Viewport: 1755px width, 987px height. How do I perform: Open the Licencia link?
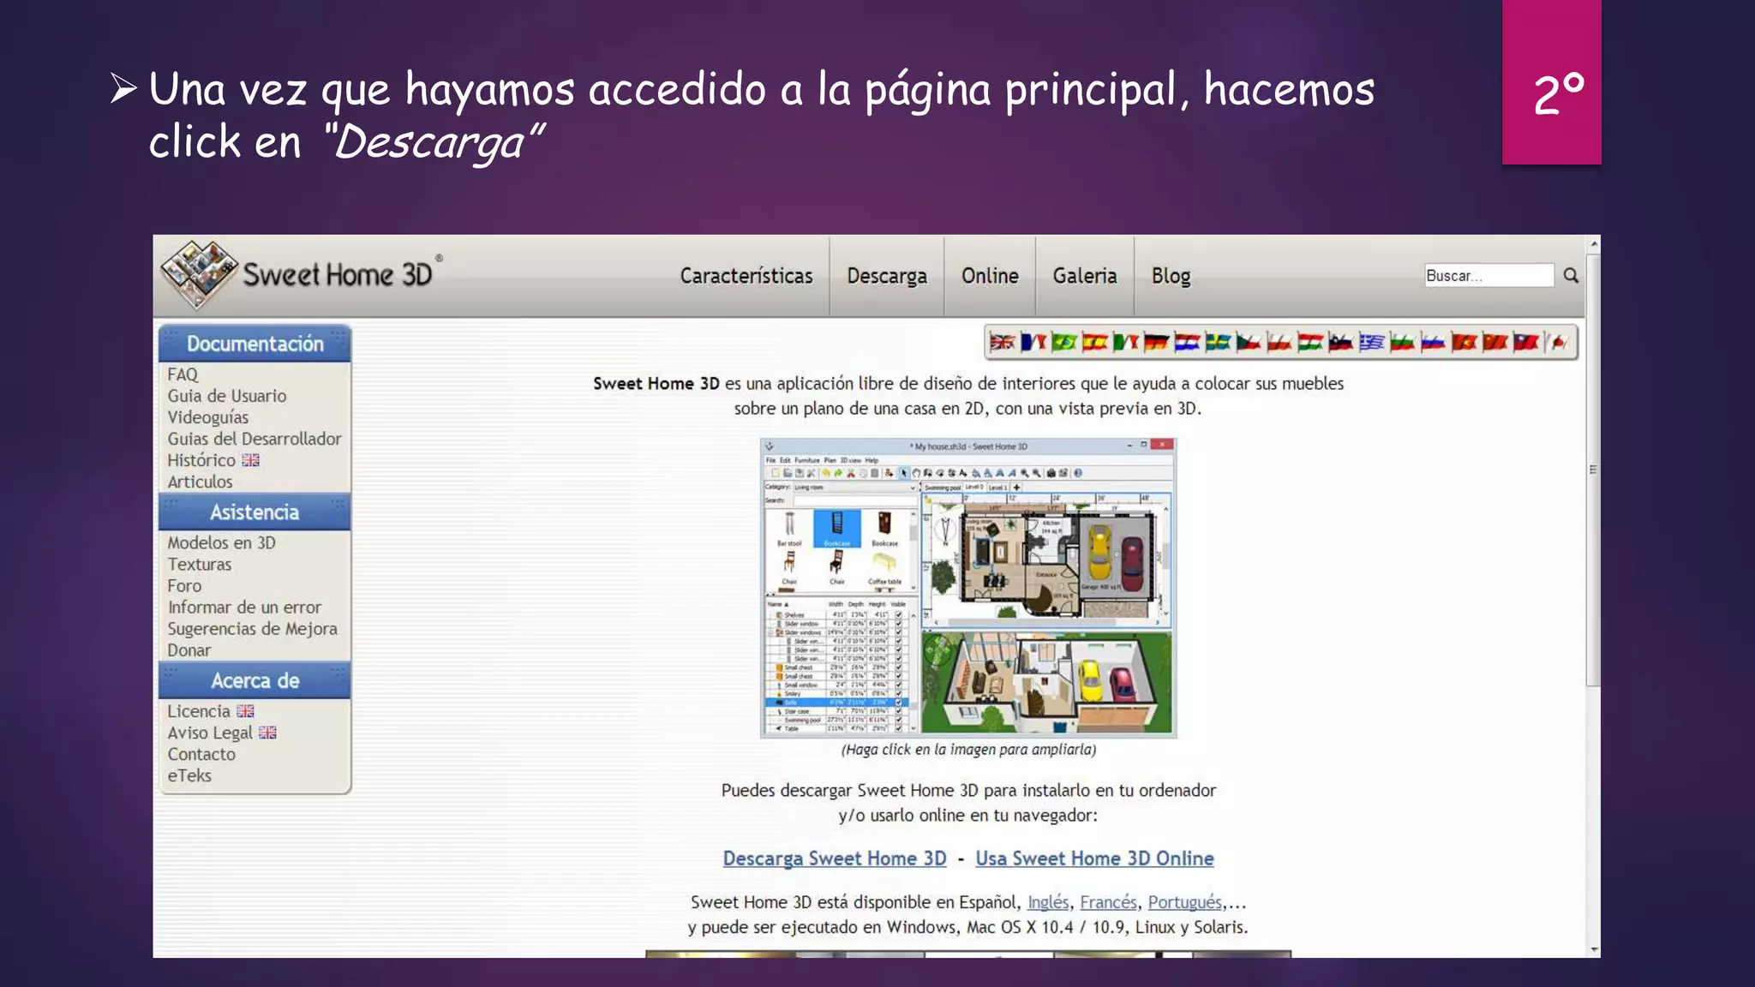199,711
